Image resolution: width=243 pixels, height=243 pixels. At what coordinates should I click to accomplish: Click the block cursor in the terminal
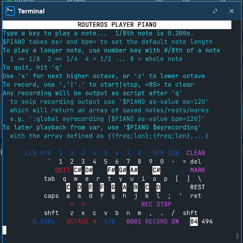click(x=4, y=230)
